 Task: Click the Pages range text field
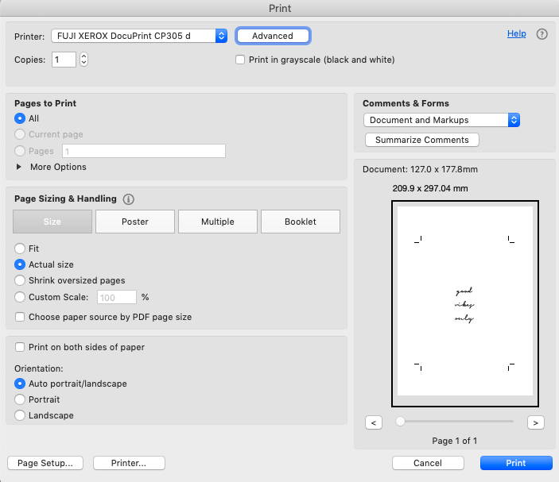[144, 151]
